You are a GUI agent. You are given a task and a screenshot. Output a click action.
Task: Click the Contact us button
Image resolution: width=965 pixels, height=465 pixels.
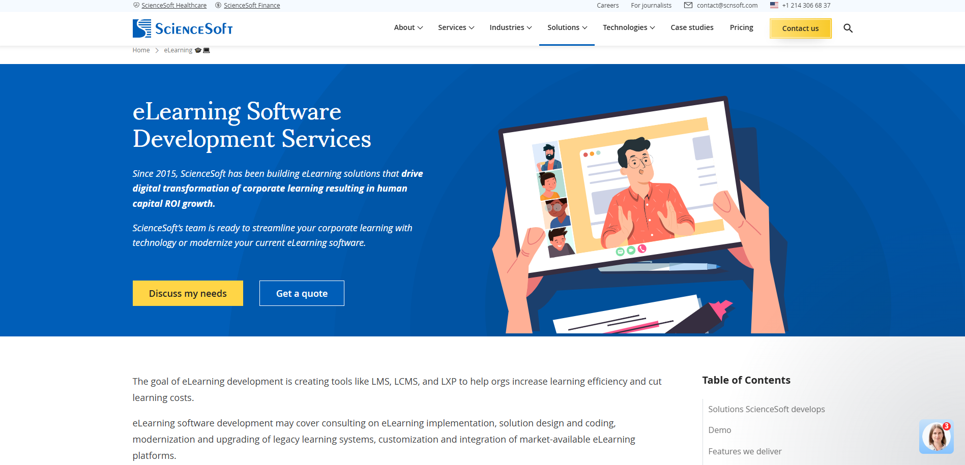800,28
